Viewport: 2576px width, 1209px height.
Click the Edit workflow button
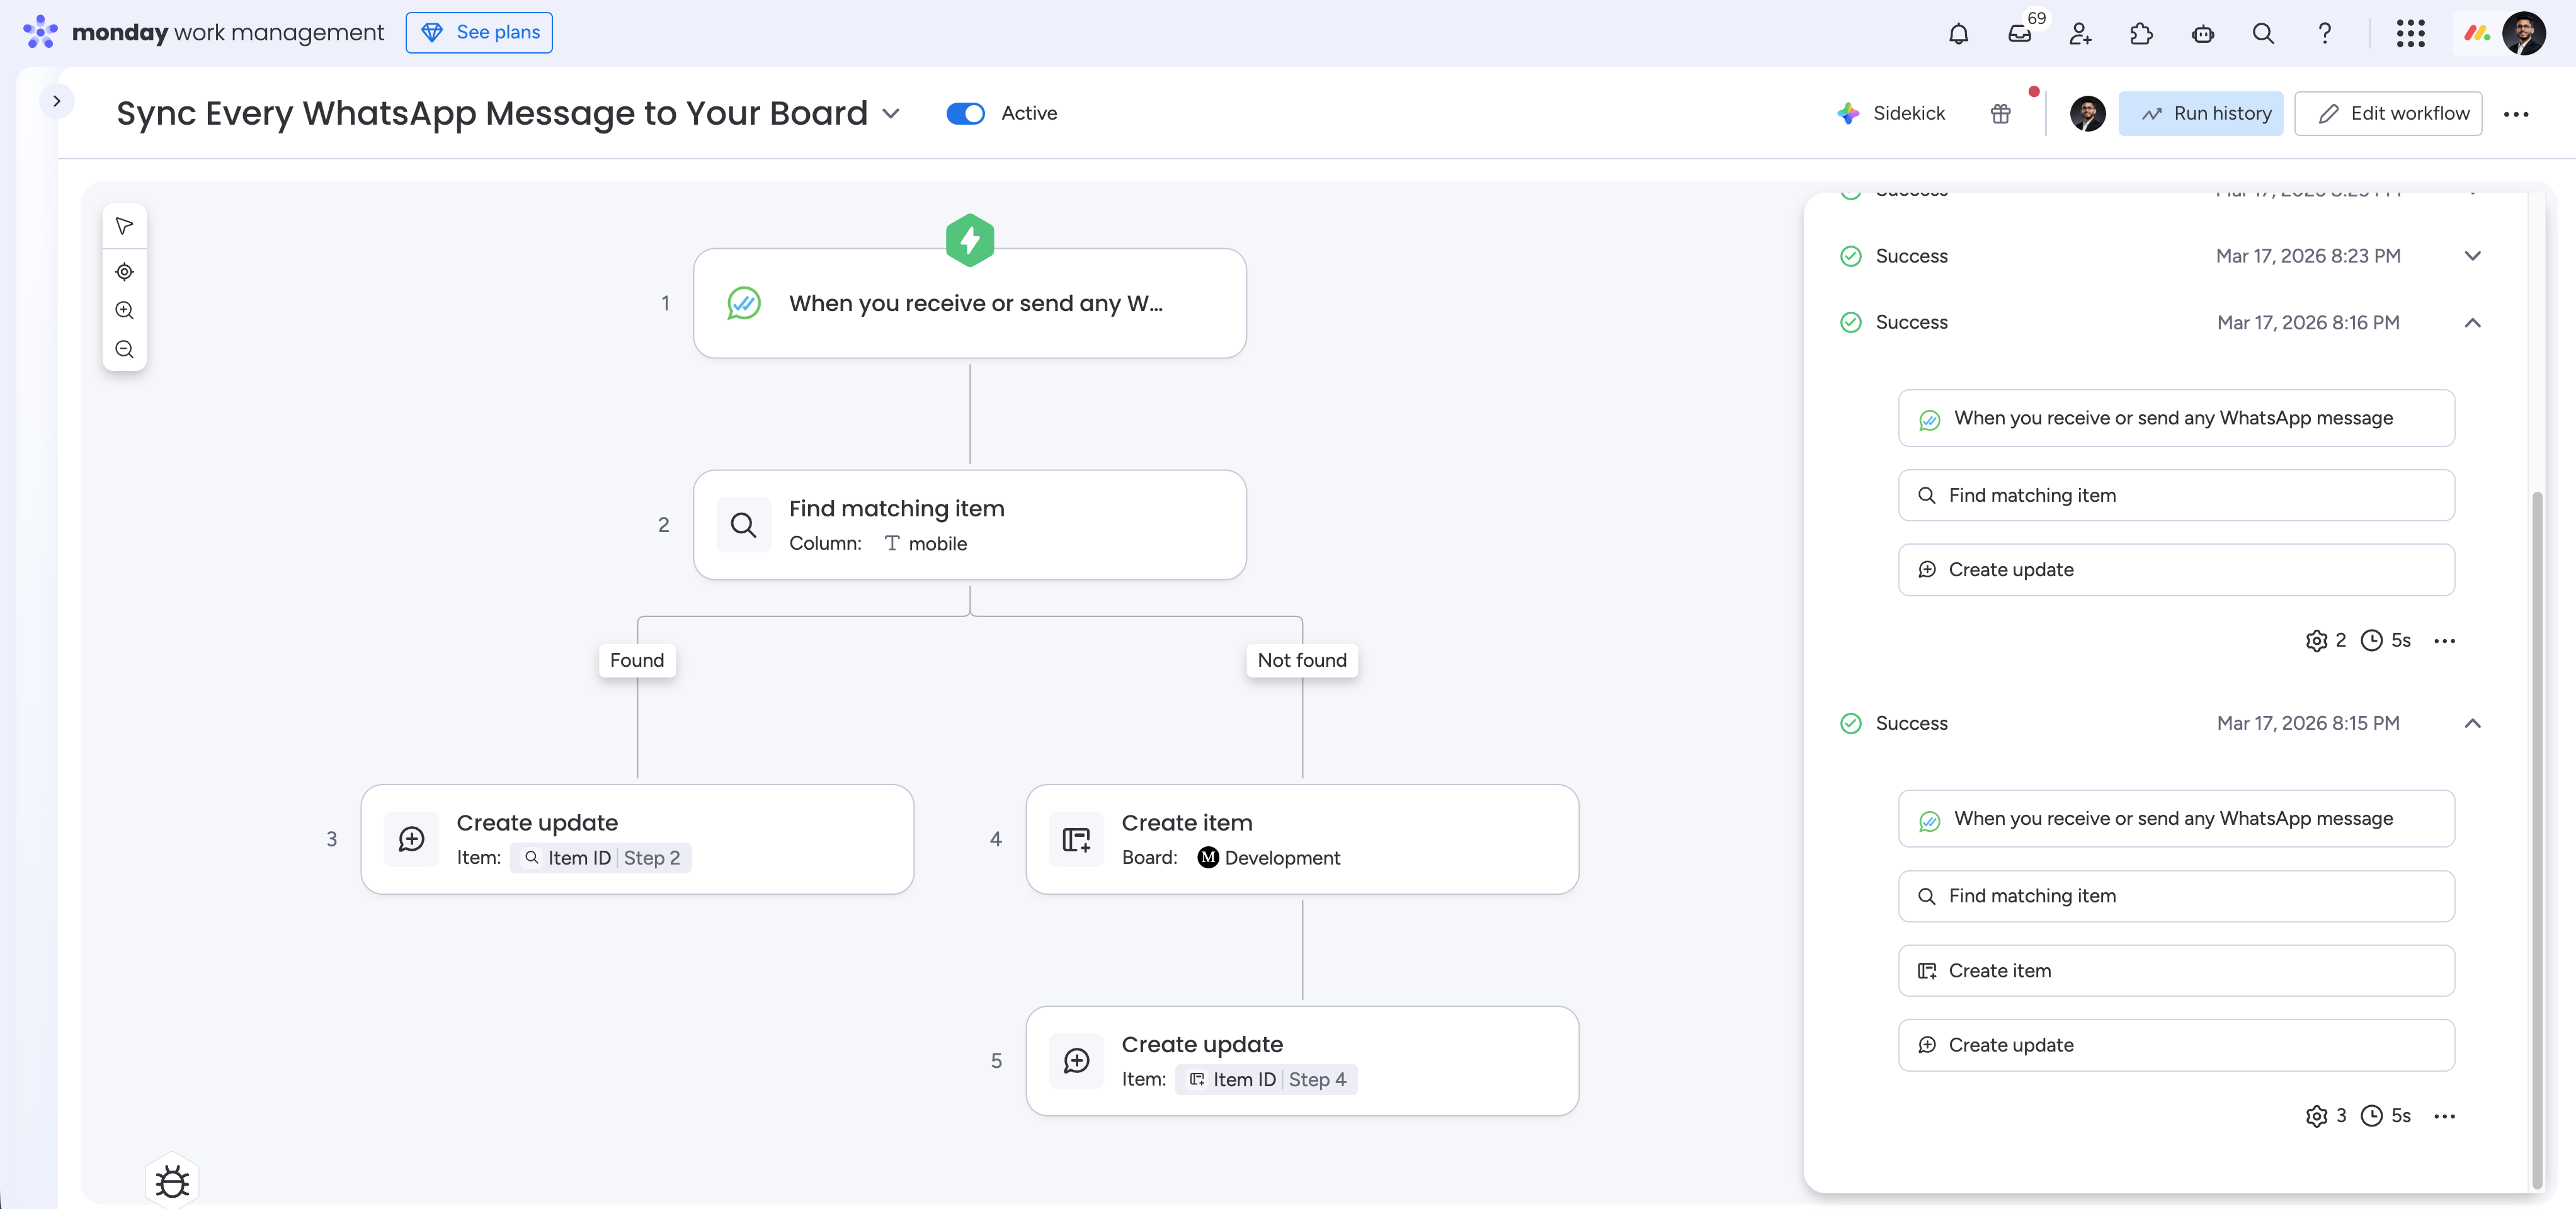tap(2389, 113)
